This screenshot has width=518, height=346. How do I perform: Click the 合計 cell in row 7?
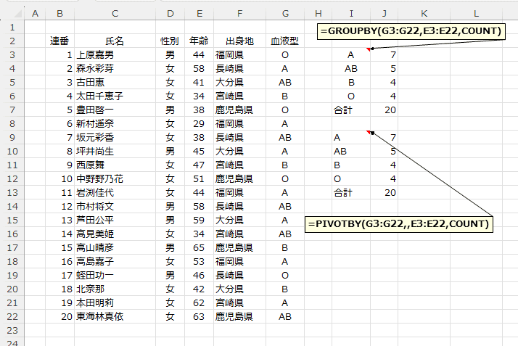[342, 110]
